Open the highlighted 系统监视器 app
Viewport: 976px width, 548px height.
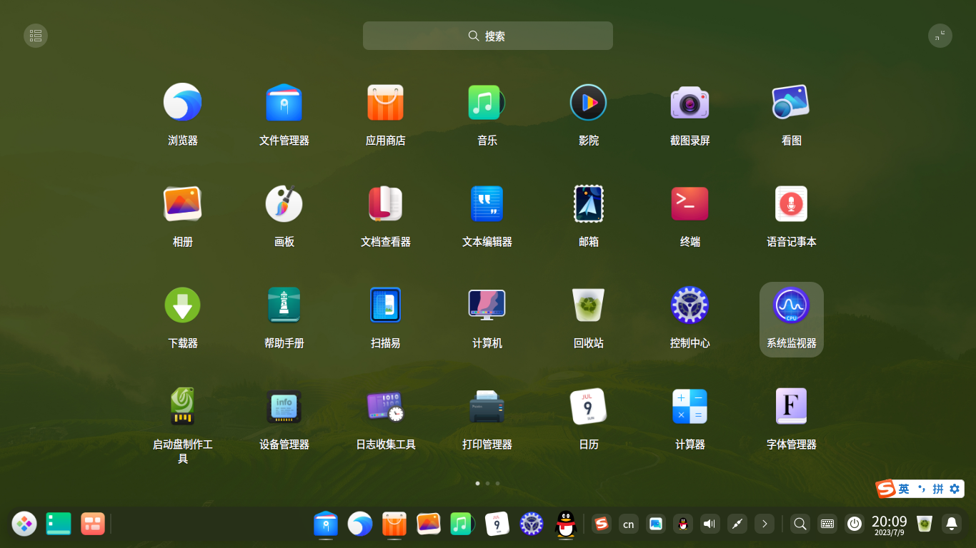[x=791, y=319]
